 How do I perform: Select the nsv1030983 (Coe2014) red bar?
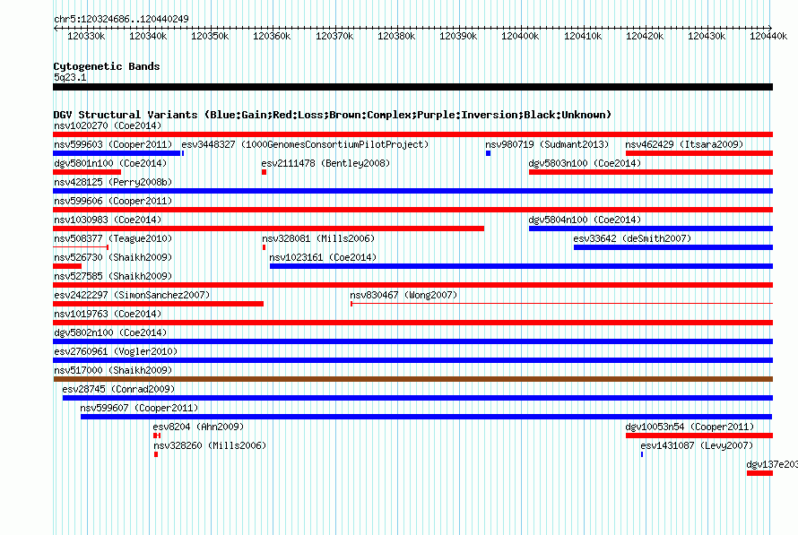click(x=268, y=229)
